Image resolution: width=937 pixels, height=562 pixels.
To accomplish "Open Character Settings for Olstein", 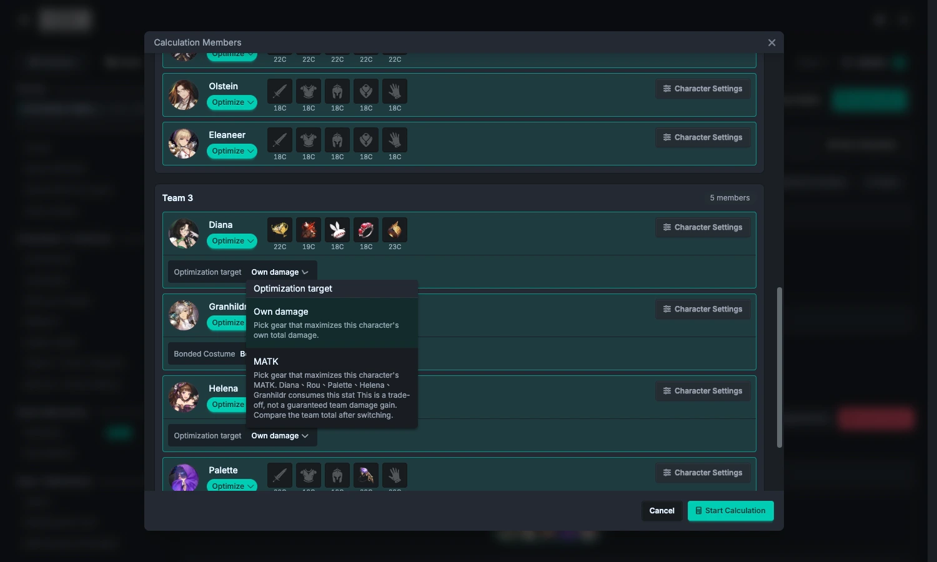I will tap(703, 89).
